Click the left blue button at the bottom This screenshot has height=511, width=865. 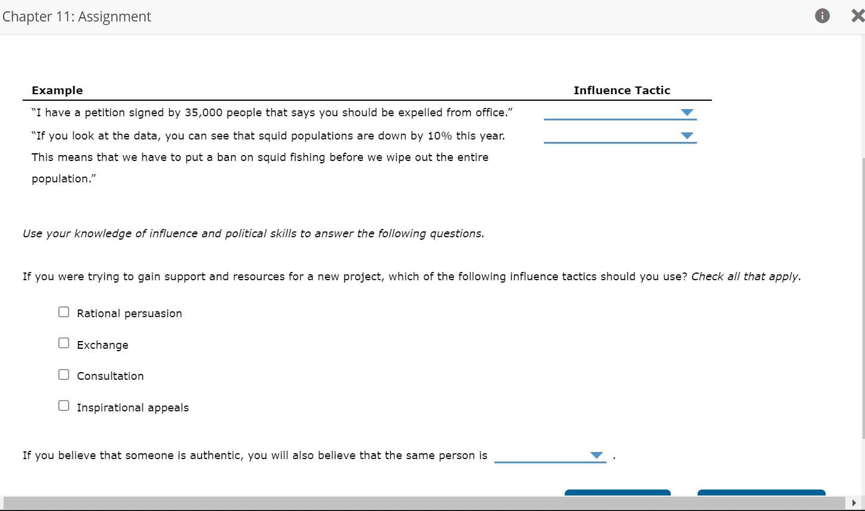pyautogui.click(x=617, y=496)
